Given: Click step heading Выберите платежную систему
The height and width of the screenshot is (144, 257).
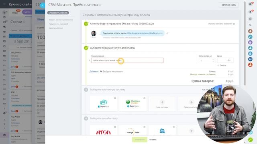Looking at the screenshot, I should [108, 90].
